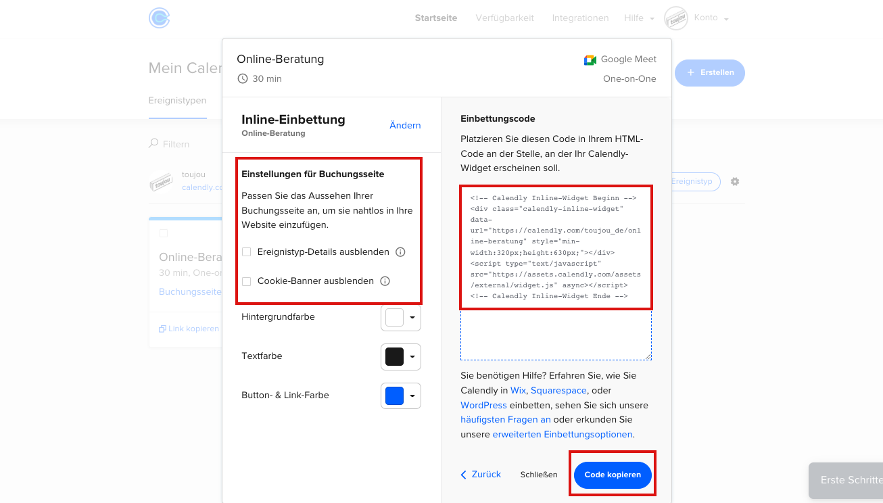Click the toujou user logo in list
The width and height of the screenshot is (883, 503).
161,181
